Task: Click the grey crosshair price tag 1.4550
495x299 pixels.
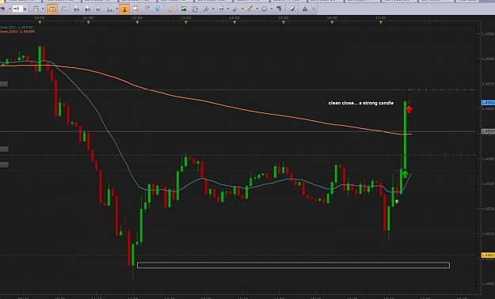Action: (488, 131)
